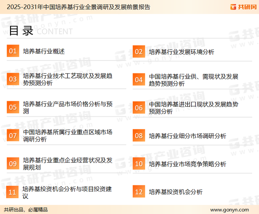The width and height of the screenshot is (259, 214).
Task: Click the orange 11 number badge
Action: (12, 192)
